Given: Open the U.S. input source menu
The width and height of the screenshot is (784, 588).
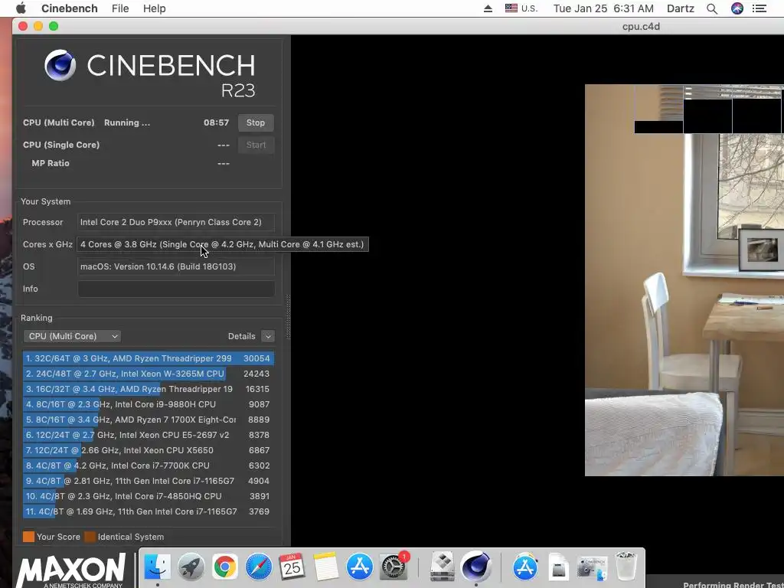Looking at the screenshot, I should coord(521,8).
